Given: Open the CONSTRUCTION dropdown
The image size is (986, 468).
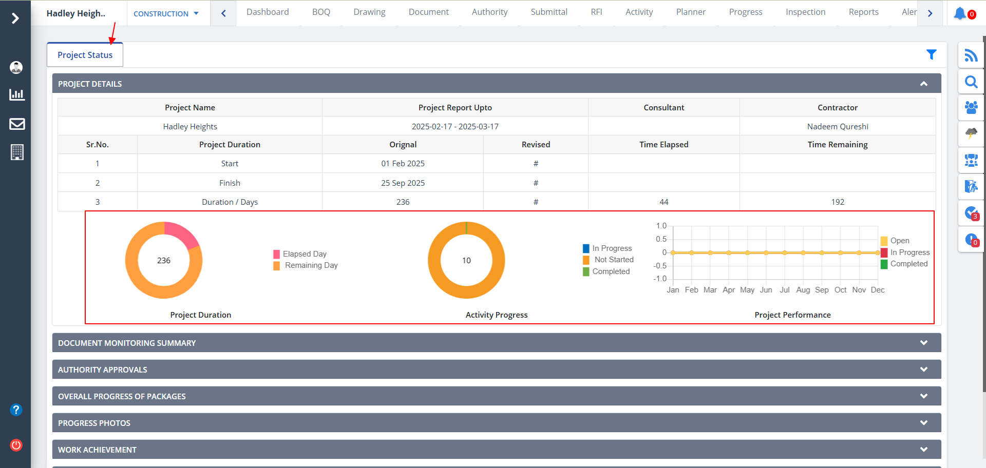Looking at the screenshot, I should (166, 14).
